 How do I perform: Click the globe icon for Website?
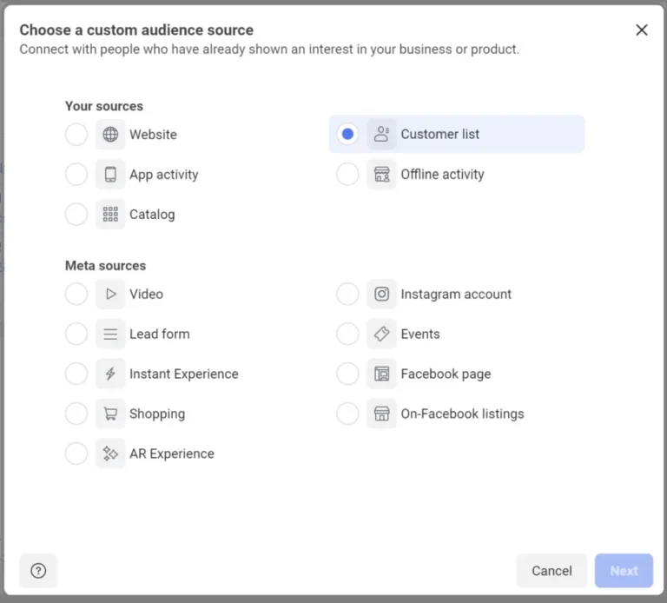pos(110,135)
